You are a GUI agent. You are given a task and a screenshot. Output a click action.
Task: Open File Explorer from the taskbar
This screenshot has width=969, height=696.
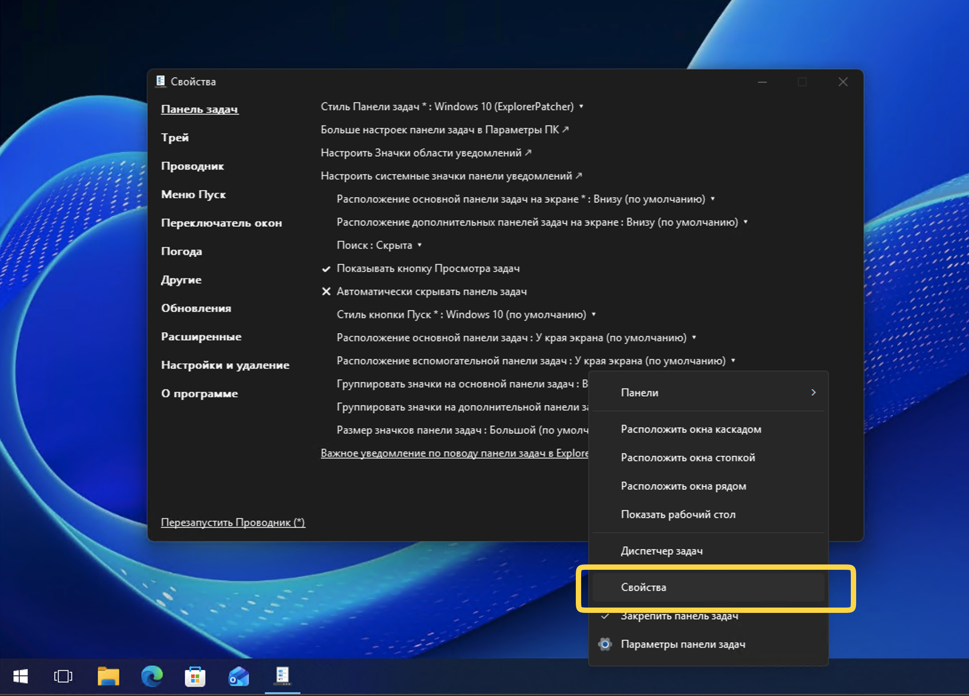point(108,676)
